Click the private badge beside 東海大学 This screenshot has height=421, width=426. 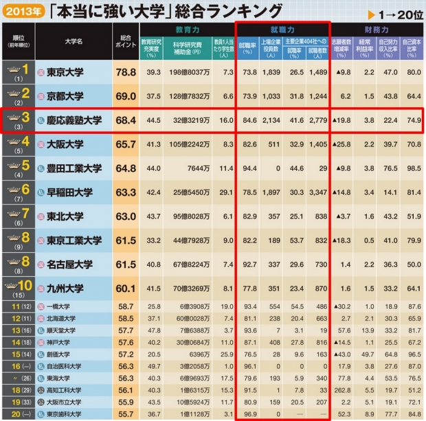[41, 378]
